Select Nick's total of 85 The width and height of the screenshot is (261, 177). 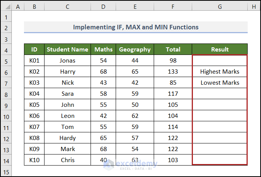173,82
